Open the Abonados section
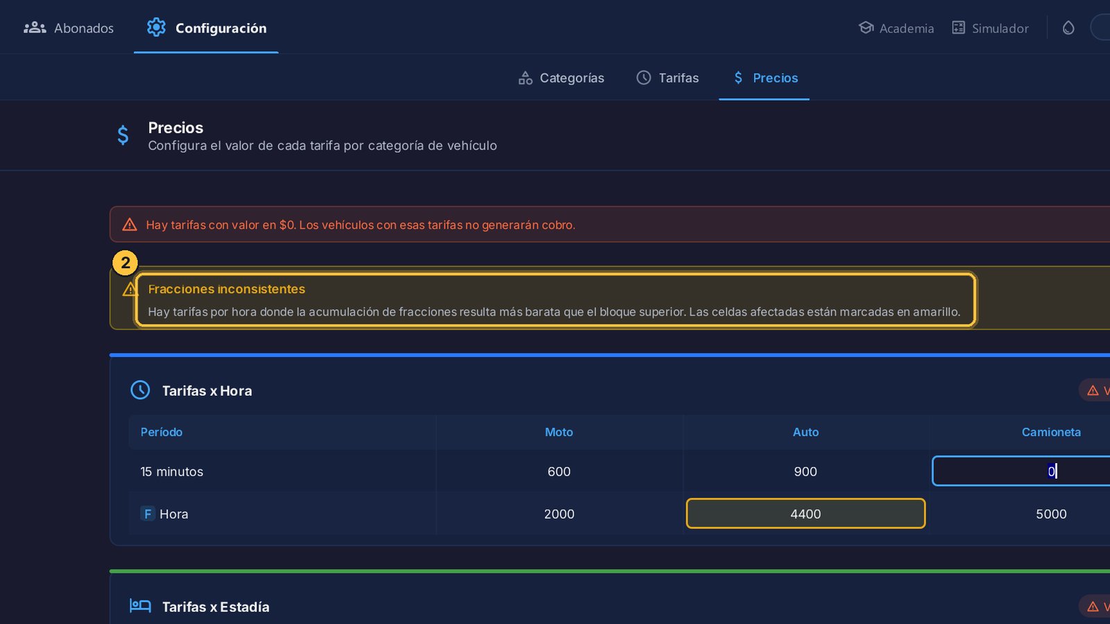1110x624 pixels. (69, 28)
